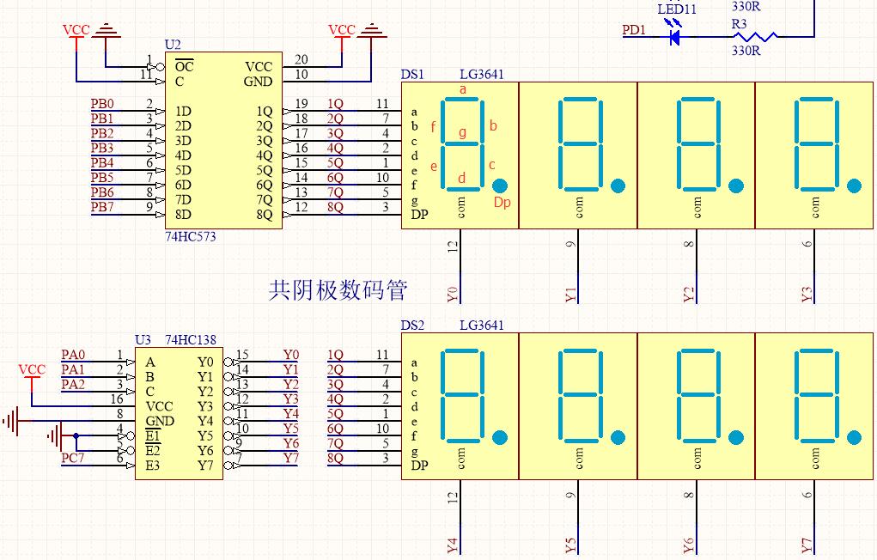This screenshot has height=560, width=877.
Task: Select the 330R value below R3
Action: tap(746, 51)
